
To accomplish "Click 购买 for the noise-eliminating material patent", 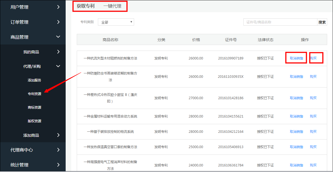I will pyautogui.click(x=313, y=165).
